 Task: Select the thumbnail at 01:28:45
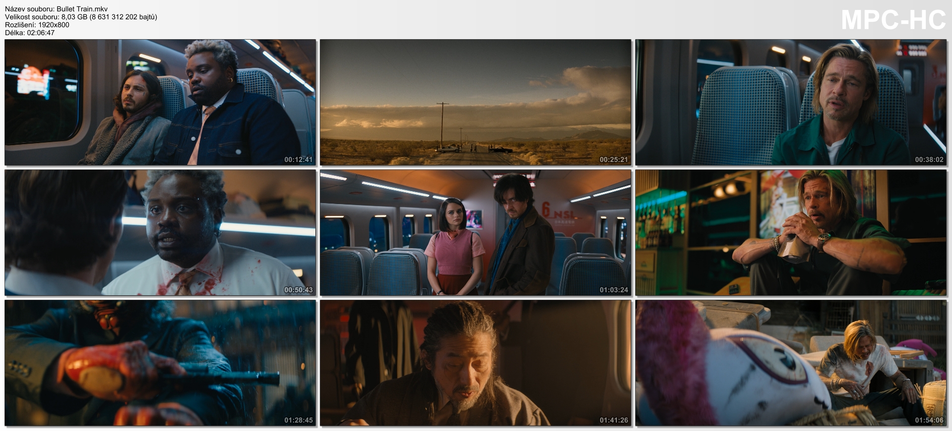[x=160, y=363]
